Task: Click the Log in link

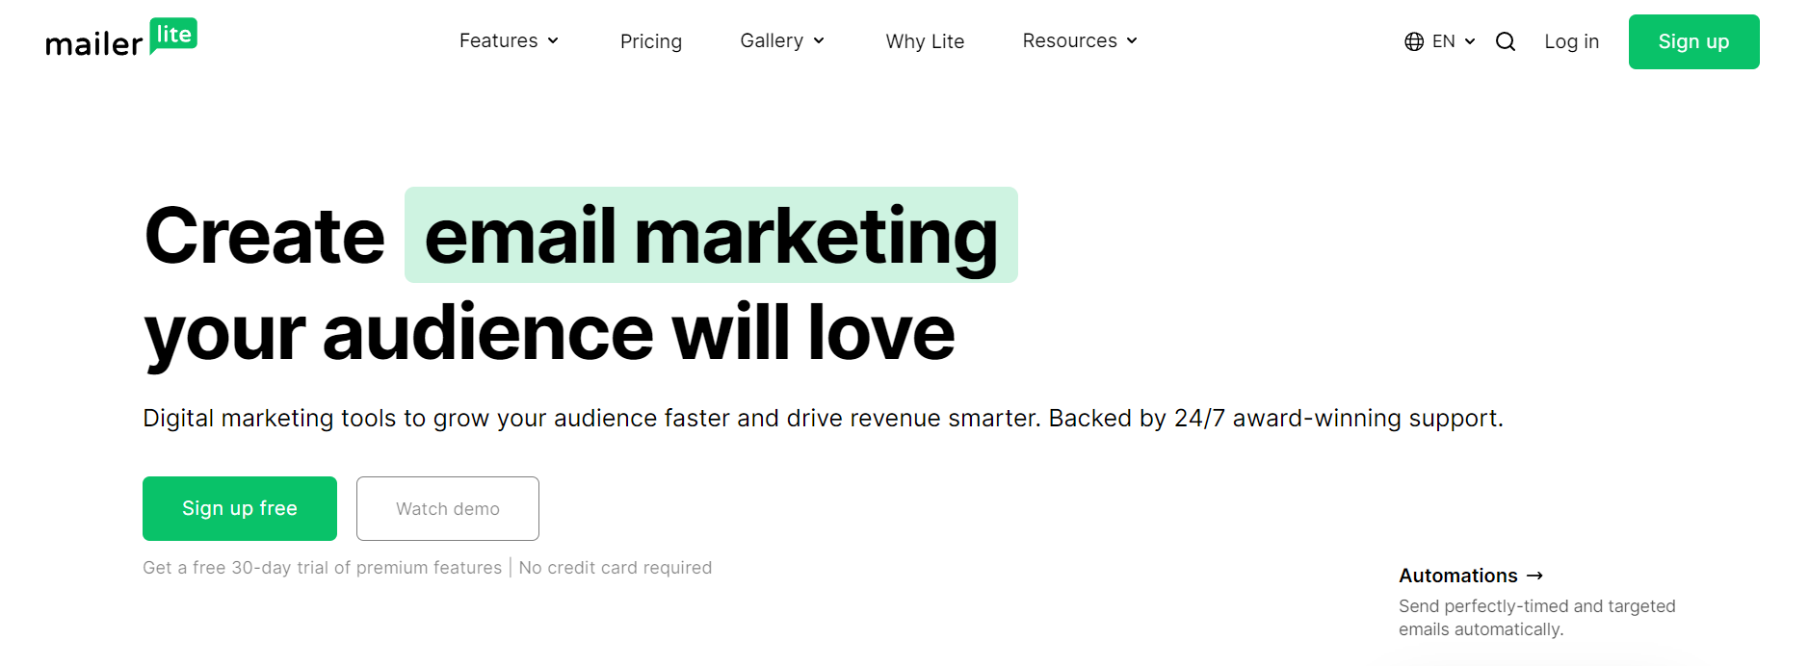Action: 1571,41
